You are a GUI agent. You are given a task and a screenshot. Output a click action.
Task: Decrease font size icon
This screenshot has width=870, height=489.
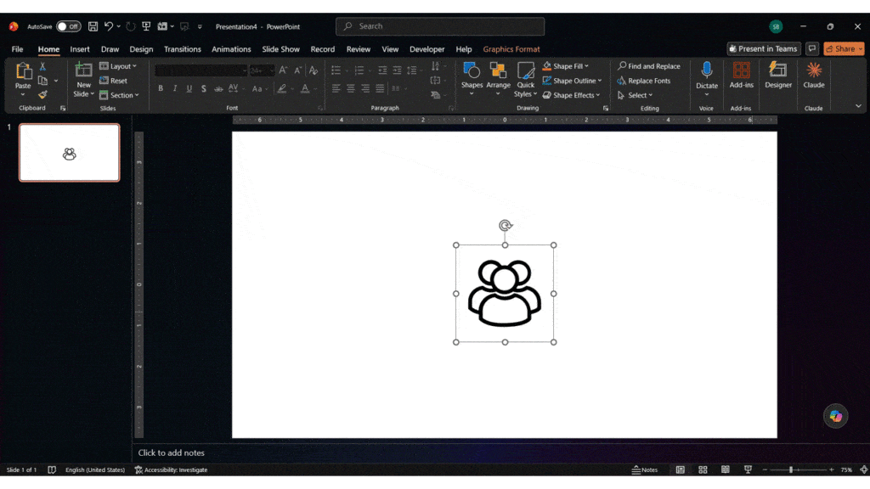(297, 70)
